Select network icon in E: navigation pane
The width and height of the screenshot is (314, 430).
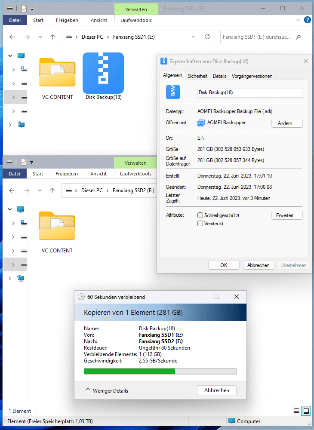pyautogui.click(x=21, y=125)
